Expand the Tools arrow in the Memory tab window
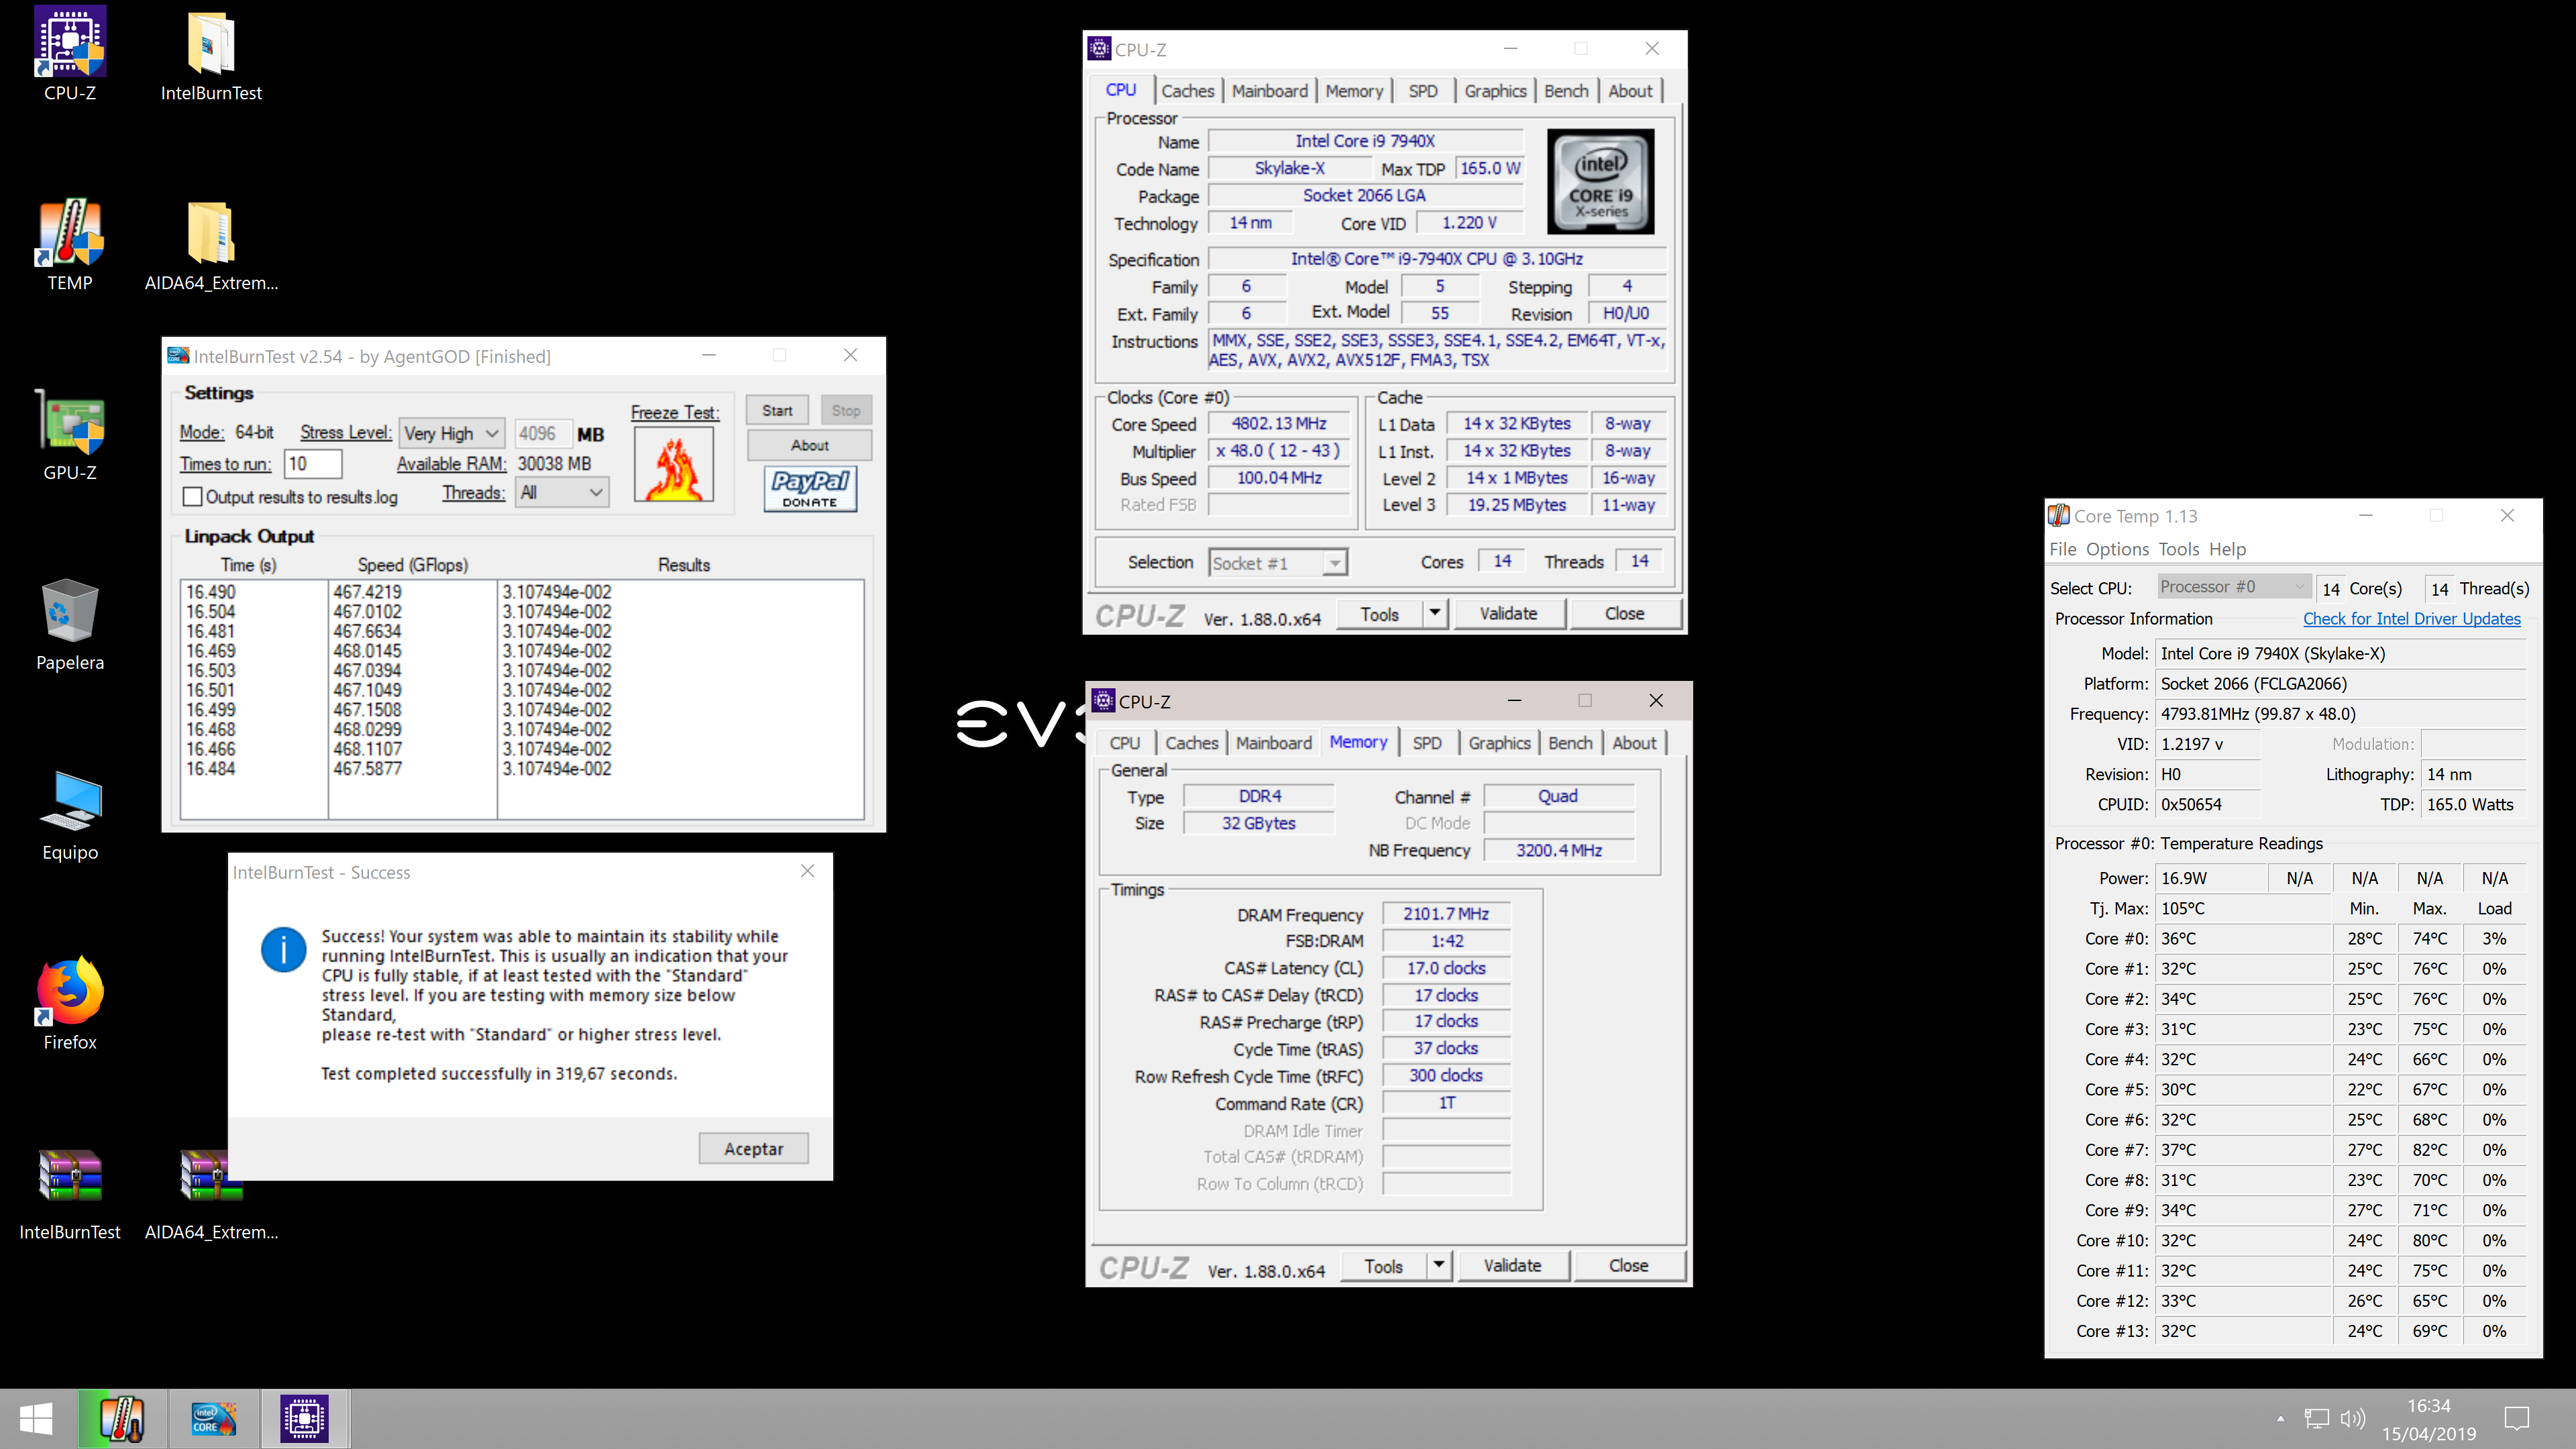Screen dimensions: 2576x1449 (x=1439, y=1265)
